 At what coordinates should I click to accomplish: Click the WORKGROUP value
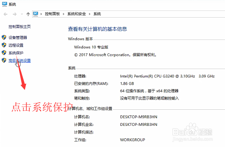click(x=133, y=140)
